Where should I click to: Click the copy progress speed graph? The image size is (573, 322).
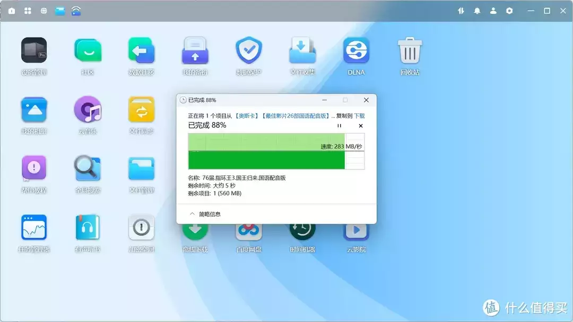pos(276,151)
